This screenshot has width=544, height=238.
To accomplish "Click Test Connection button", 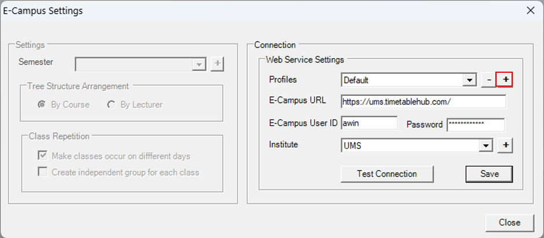I will pyautogui.click(x=387, y=174).
